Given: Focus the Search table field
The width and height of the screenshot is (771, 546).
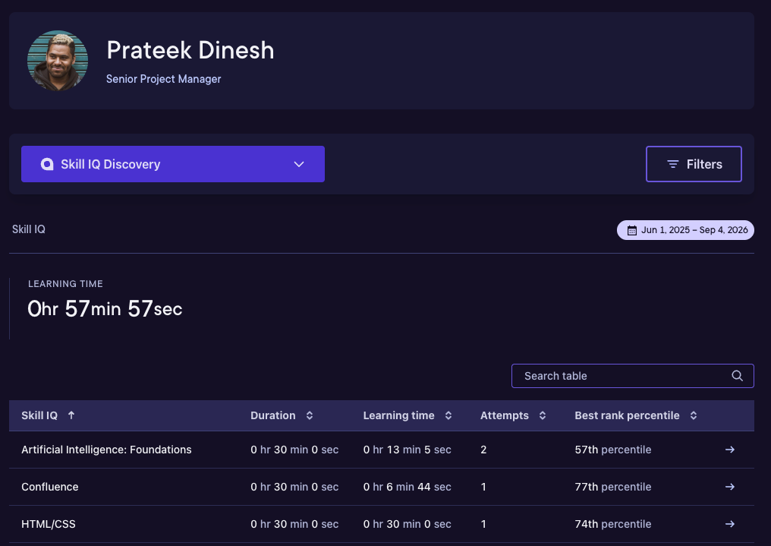Looking at the screenshot, I should click(x=632, y=376).
